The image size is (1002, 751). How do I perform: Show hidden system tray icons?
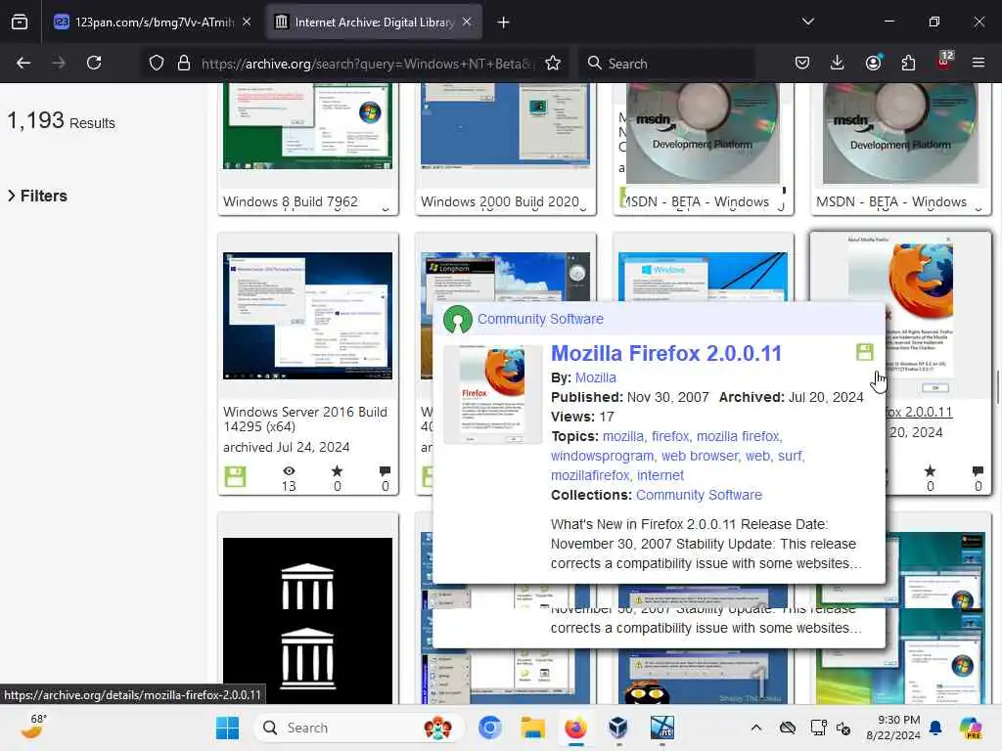tap(756, 728)
